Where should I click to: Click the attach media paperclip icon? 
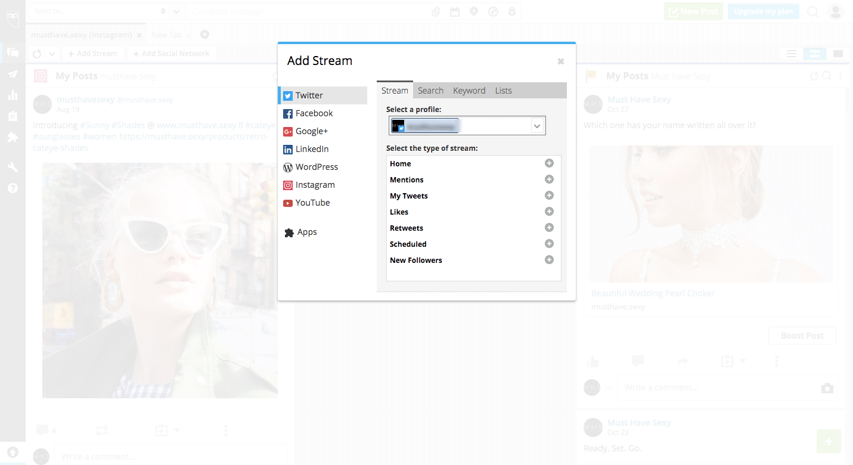436,12
